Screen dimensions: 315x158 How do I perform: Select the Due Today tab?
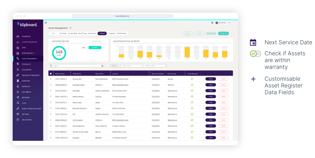[63, 33]
